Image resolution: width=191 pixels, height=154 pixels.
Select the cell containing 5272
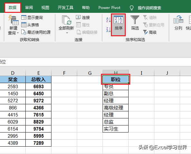[13, 101]
